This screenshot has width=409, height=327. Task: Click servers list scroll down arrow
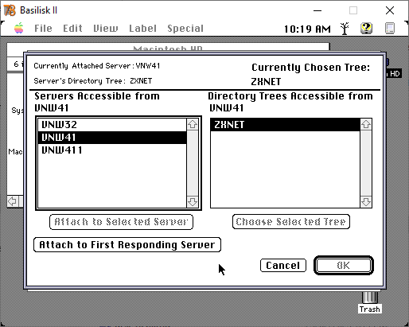(193, 202)
